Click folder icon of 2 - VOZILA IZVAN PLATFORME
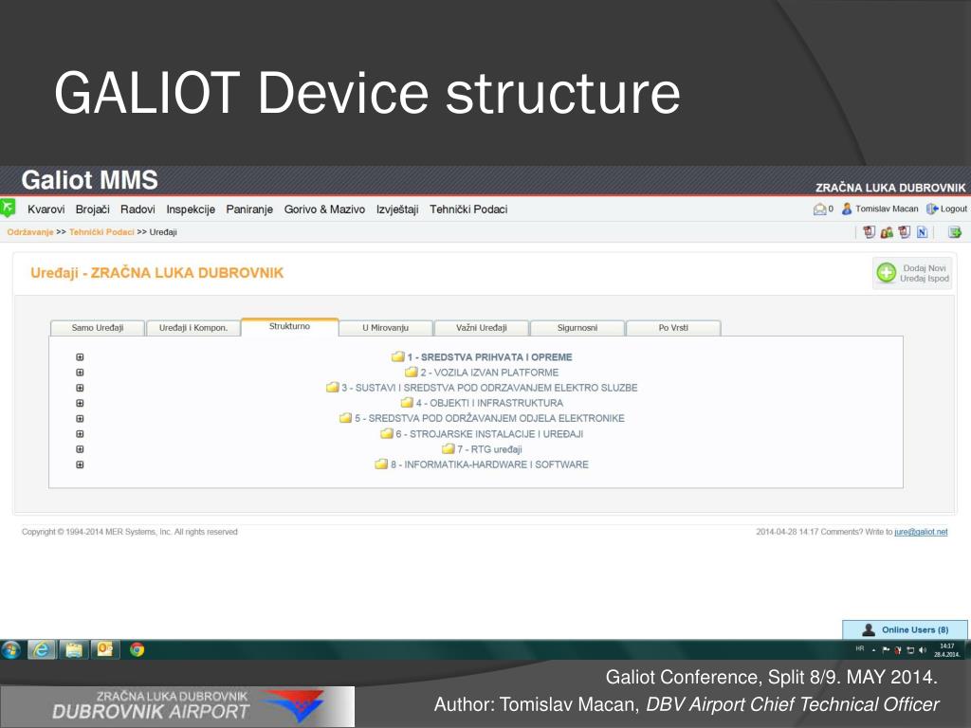The width and height of the screenshot is (971, 728). (412, 372)
